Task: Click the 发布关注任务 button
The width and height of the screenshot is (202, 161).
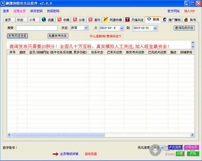Action: [17, 36]
